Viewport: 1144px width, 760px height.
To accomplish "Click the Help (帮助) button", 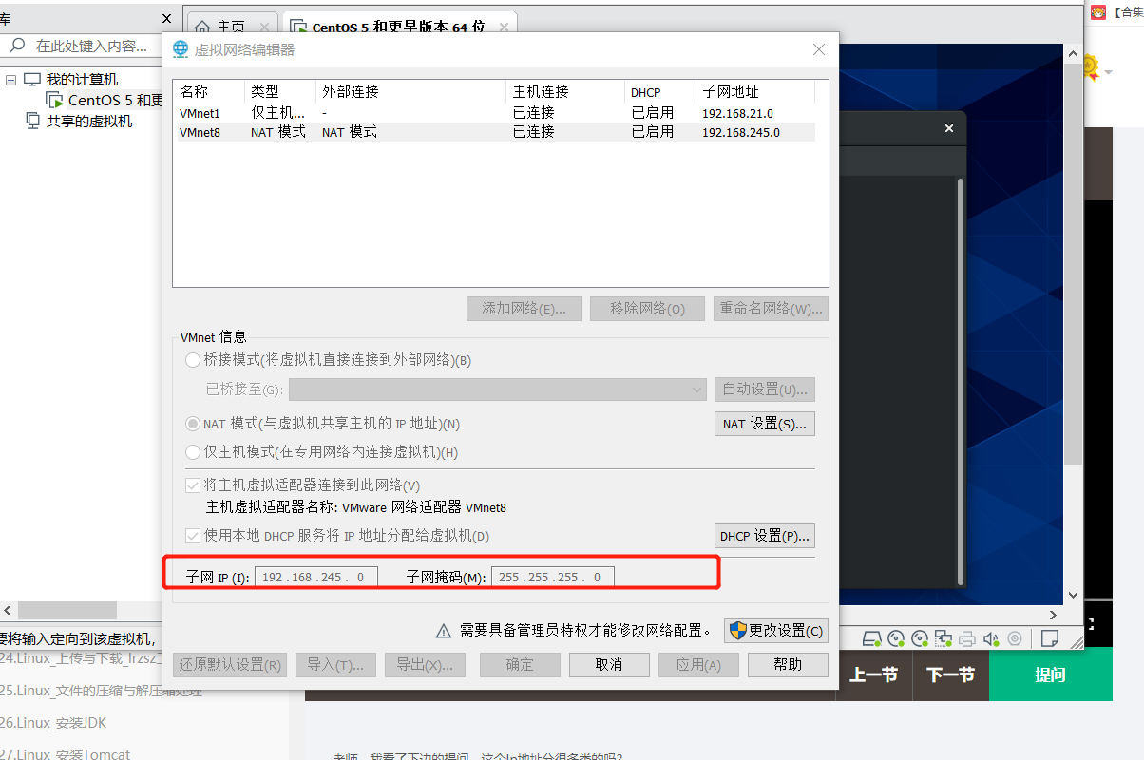I will pyautogui.click(x=788, y=664).
